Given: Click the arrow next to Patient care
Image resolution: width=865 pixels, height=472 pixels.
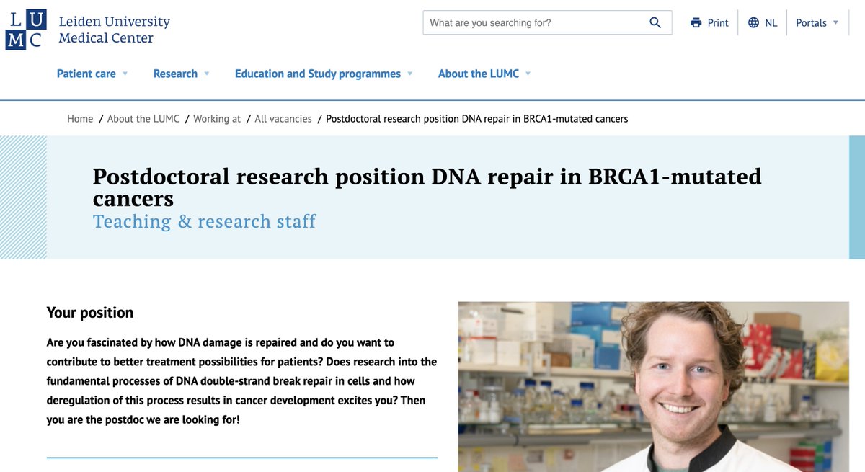Looking at the screenshot, I should 125,74.
